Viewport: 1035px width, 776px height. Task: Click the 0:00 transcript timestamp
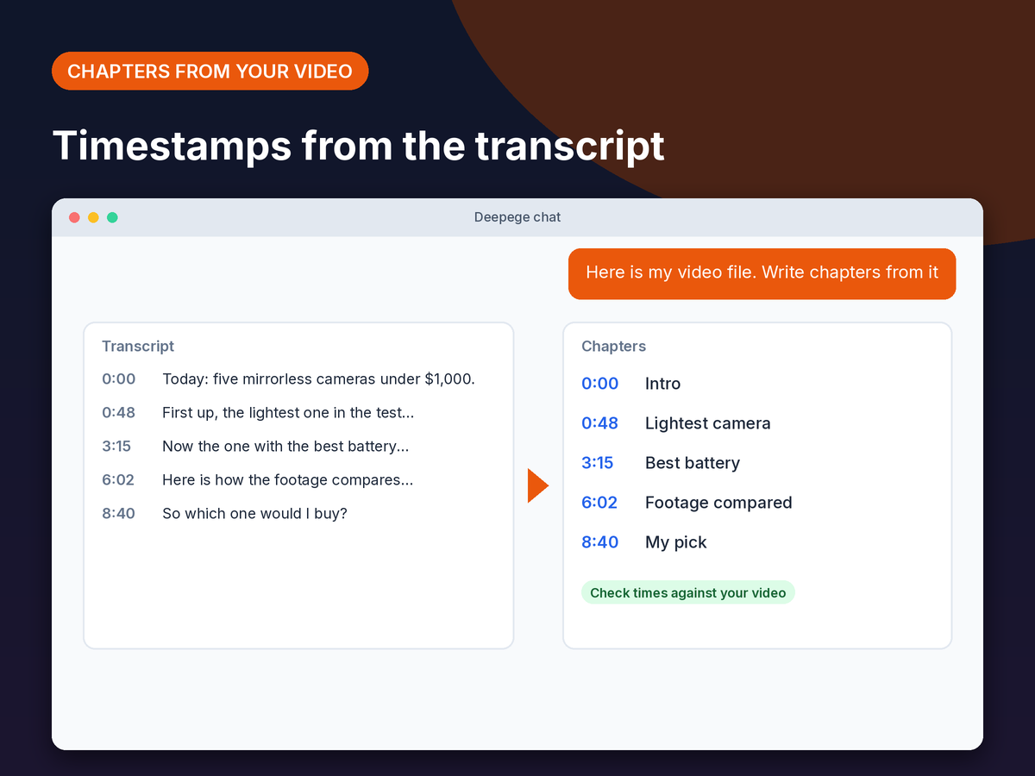tap(119, 379)
